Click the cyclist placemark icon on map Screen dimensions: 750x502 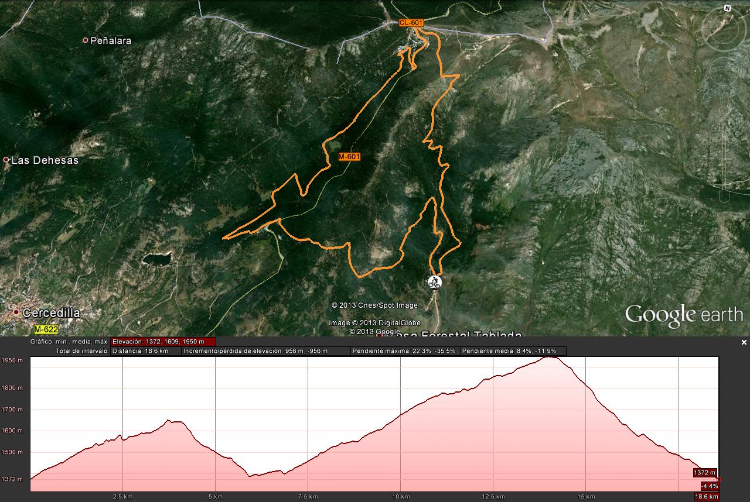[434, 282]
